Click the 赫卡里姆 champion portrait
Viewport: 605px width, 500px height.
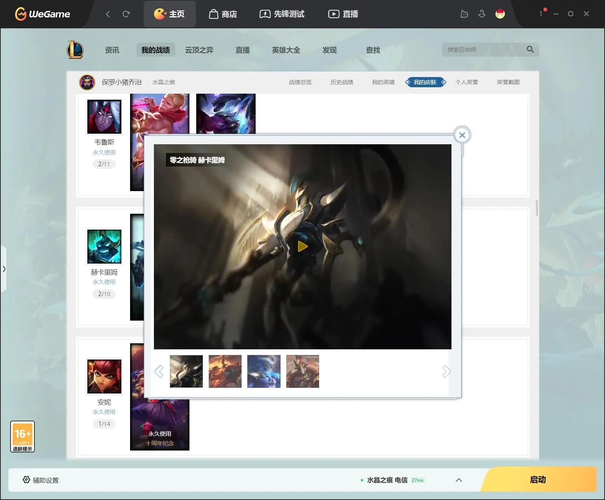point(104,247)
